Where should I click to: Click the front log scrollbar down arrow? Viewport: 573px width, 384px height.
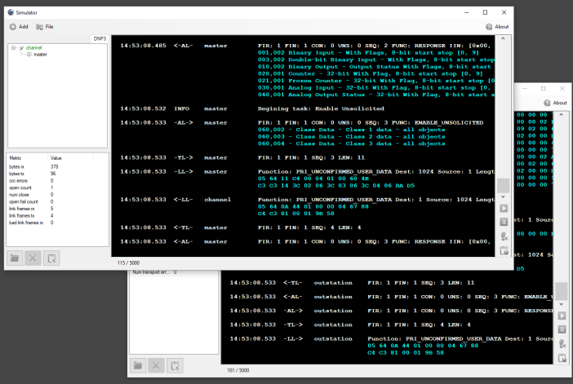pyautogui.click(x=504, y=196)
